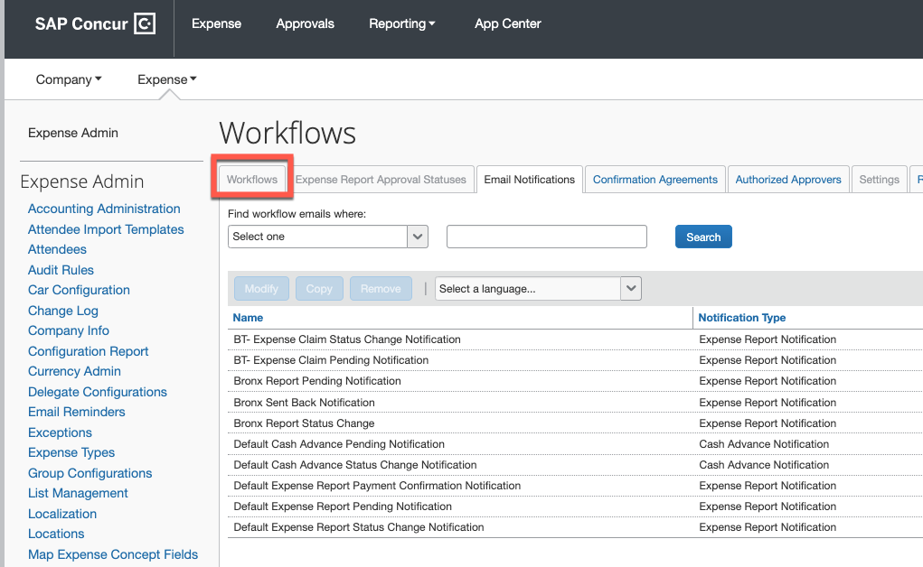The width and height of the screenshot is (923, 567).
Task: Click the Copy button
Action: pos(319,289)
